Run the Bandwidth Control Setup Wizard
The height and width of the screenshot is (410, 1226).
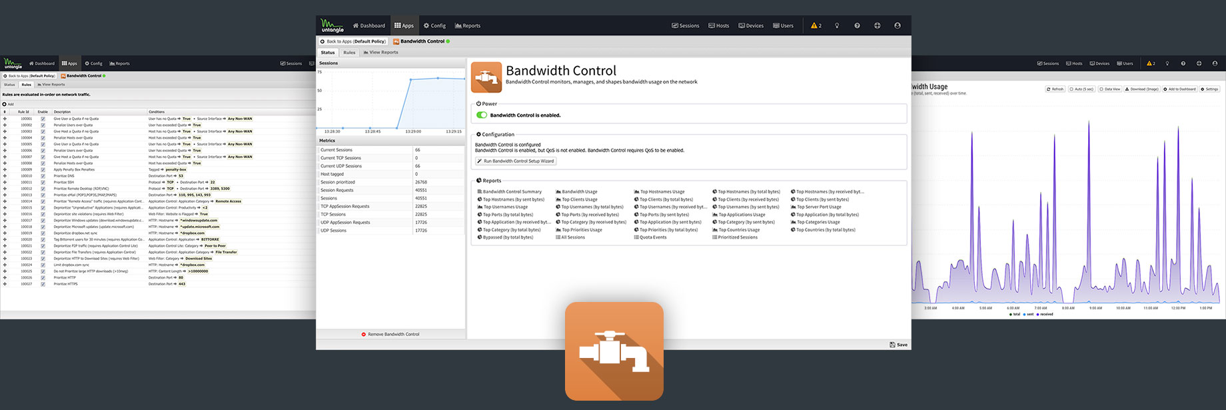pos(516,161)
